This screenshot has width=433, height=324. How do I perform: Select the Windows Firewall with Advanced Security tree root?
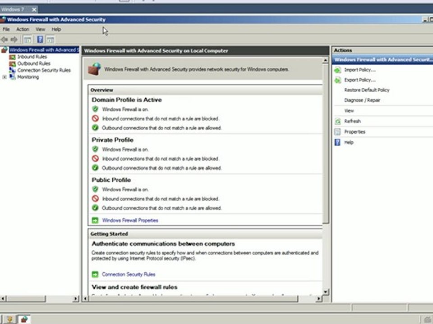pyautogui.click(x=44, y=50)
